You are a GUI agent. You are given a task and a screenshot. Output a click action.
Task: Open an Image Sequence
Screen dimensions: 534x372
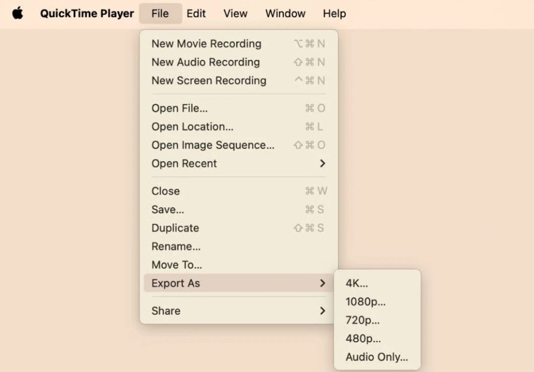212,145
